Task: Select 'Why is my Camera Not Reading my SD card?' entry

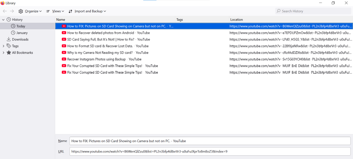Action: coord(204,53)
